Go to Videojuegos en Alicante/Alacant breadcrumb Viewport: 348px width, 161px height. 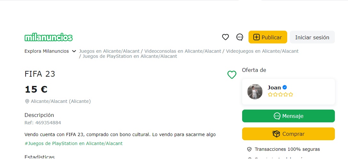[x=262, y=51]
